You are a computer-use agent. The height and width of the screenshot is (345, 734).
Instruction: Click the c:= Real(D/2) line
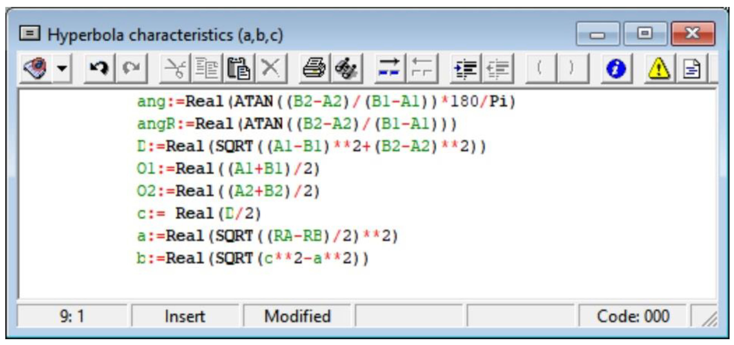point(199,213)
